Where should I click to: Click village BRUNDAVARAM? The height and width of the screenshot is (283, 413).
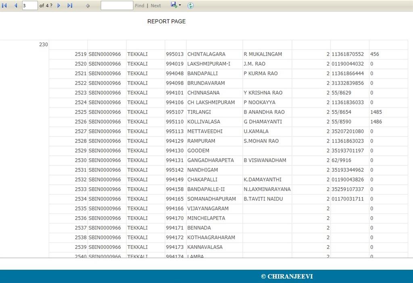point(206,83)
